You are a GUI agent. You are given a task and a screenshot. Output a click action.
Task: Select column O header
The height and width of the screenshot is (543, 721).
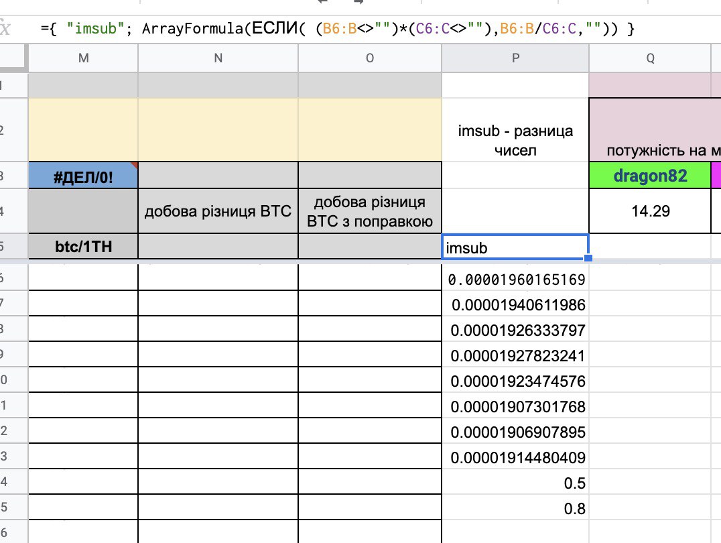(x=370, y=58)
